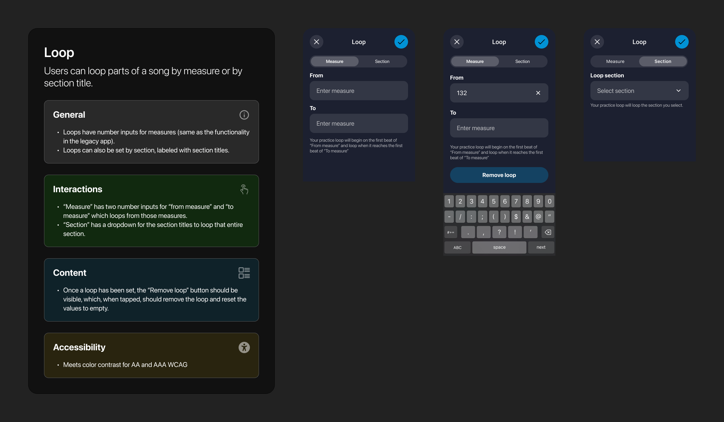The image size is (724, 422).
Task: Choose Section in the middle Loop panel
Action: (522, 62)
